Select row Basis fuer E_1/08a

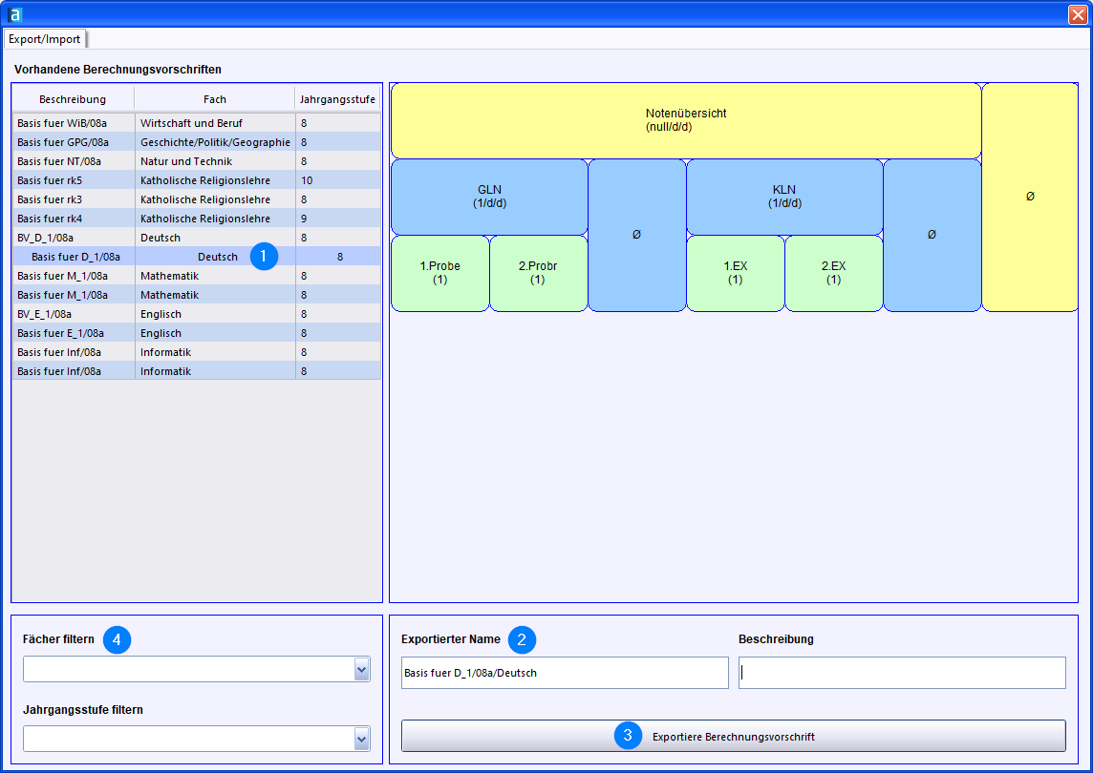click(x=197, y=334)
